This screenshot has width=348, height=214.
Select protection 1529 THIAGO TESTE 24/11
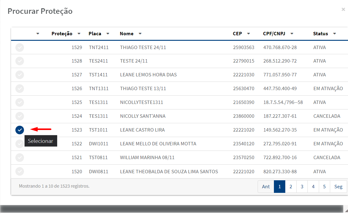pos(20,47)
